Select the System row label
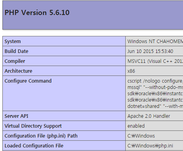This screenshot has width=183, height=151. (x=13, y=42)
